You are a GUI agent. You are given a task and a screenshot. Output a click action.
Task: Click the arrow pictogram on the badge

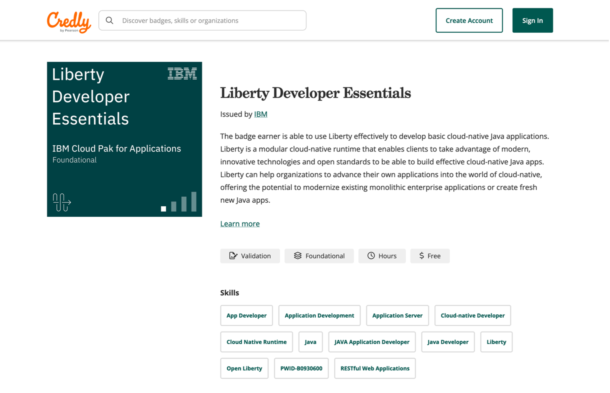(x=62, y=202)
